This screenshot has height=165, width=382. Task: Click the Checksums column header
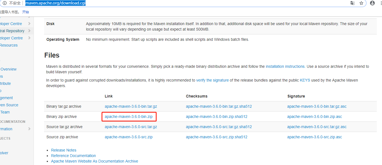click(197, 96)
